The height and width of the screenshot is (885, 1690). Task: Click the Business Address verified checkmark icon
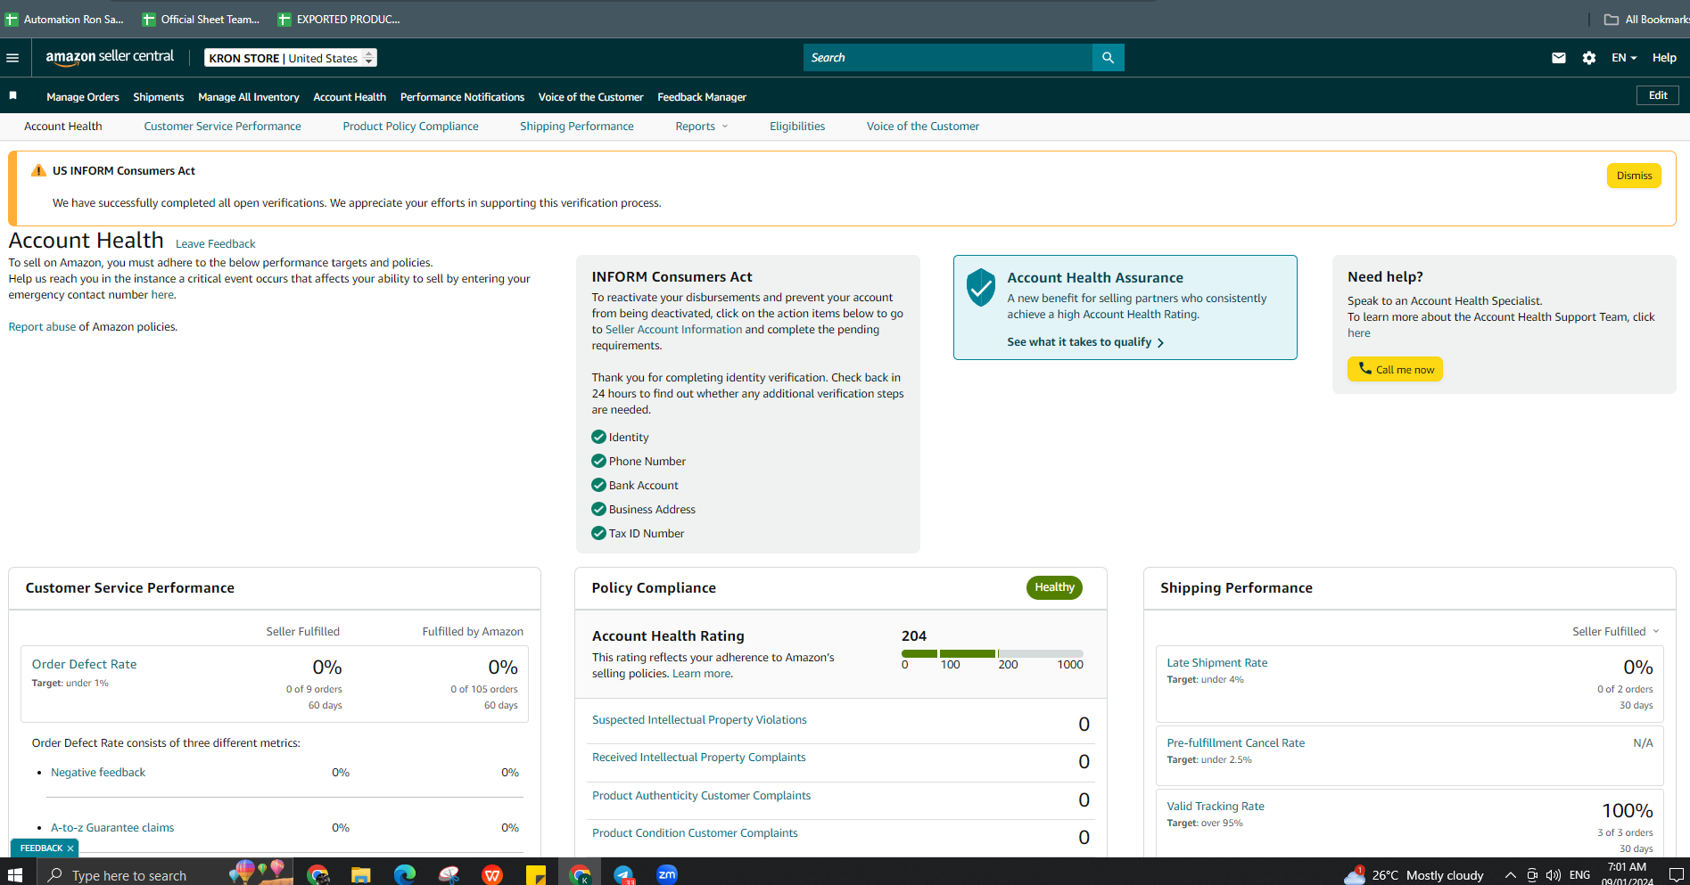point(598,509)
